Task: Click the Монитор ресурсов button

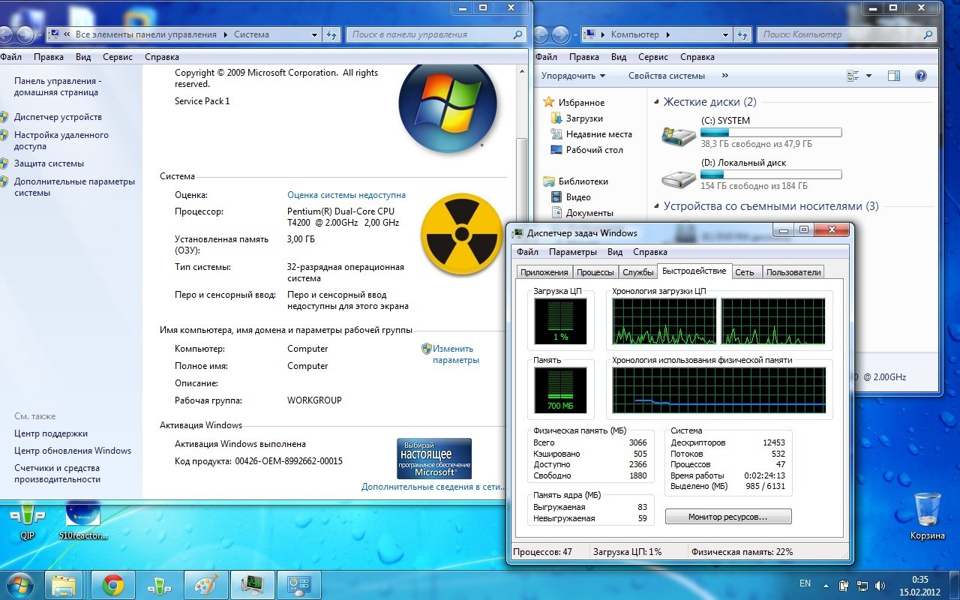Action: click(x=728, y=517)
